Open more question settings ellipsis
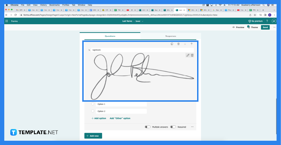This screenshot has width=281, height=145. [x=192, y=127]
